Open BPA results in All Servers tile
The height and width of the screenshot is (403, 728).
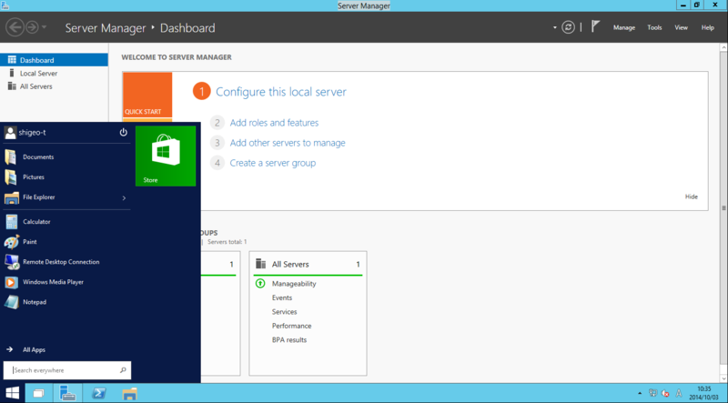click(289, 340)
